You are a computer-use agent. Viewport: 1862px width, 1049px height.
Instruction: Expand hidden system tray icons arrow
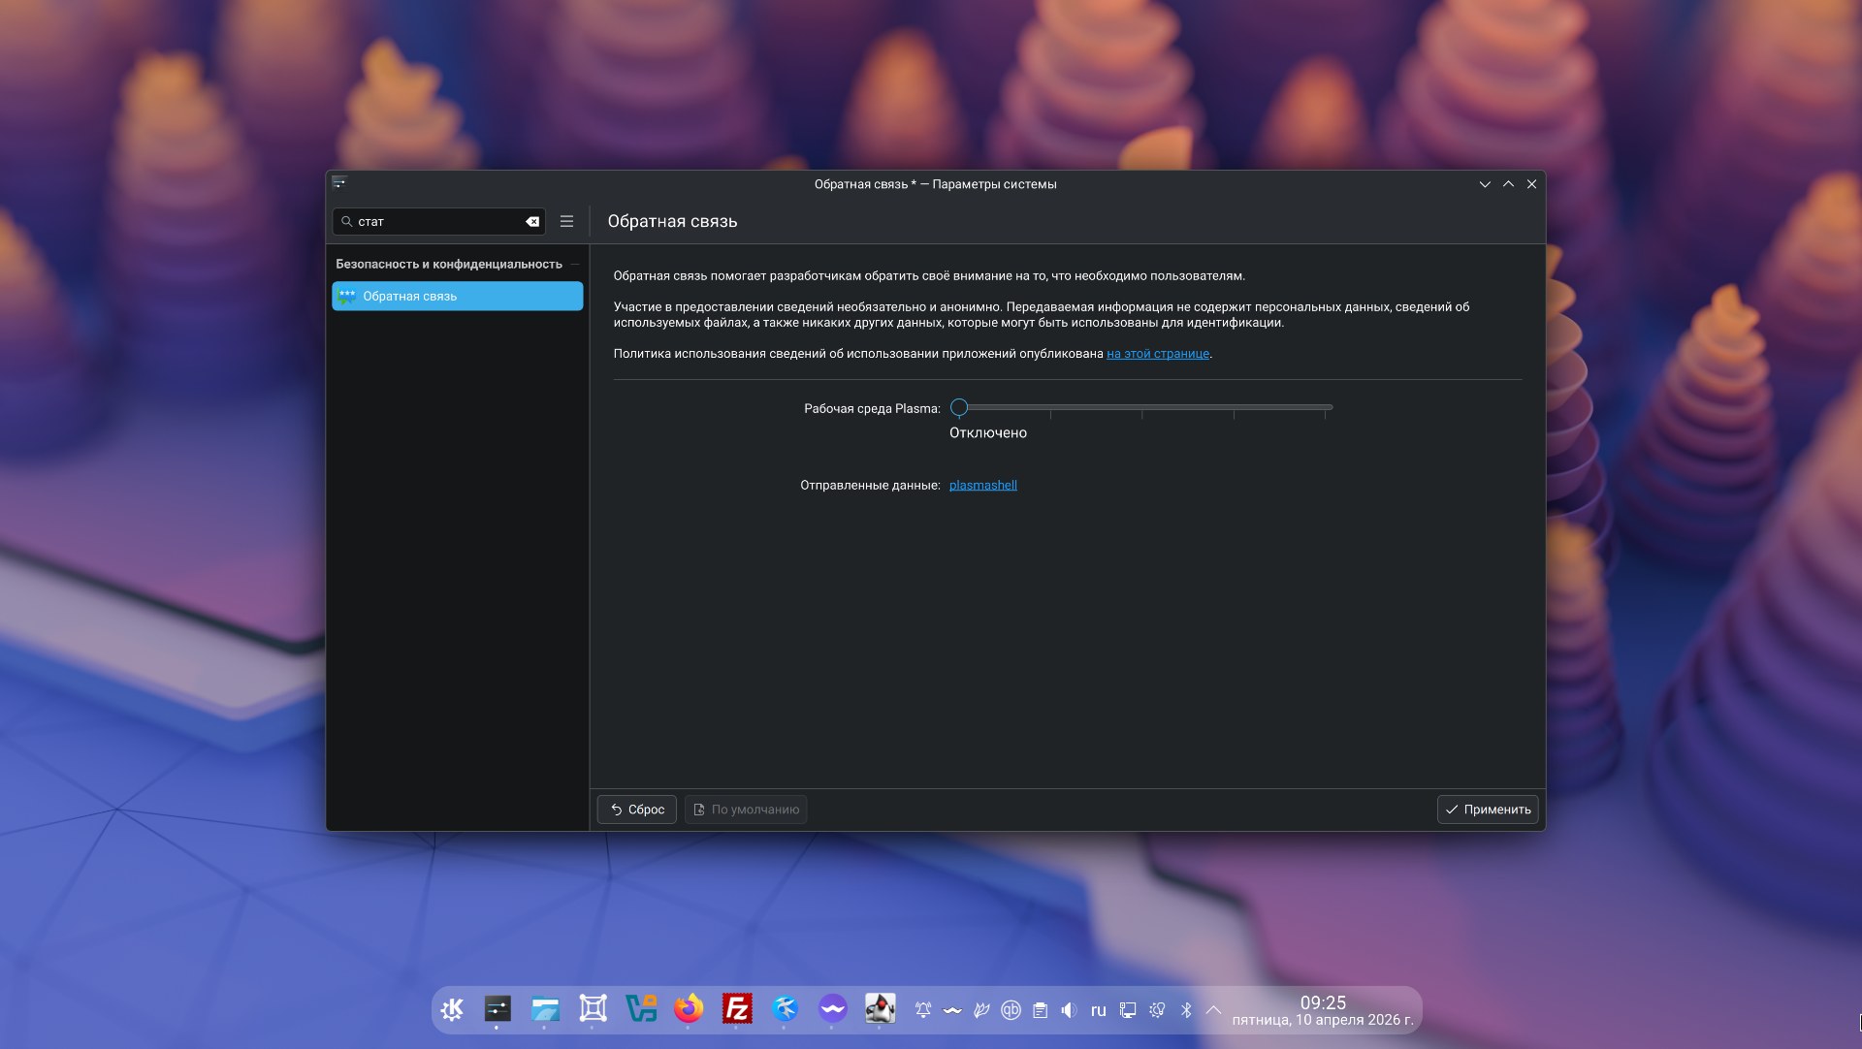tap(1213, 1010)
